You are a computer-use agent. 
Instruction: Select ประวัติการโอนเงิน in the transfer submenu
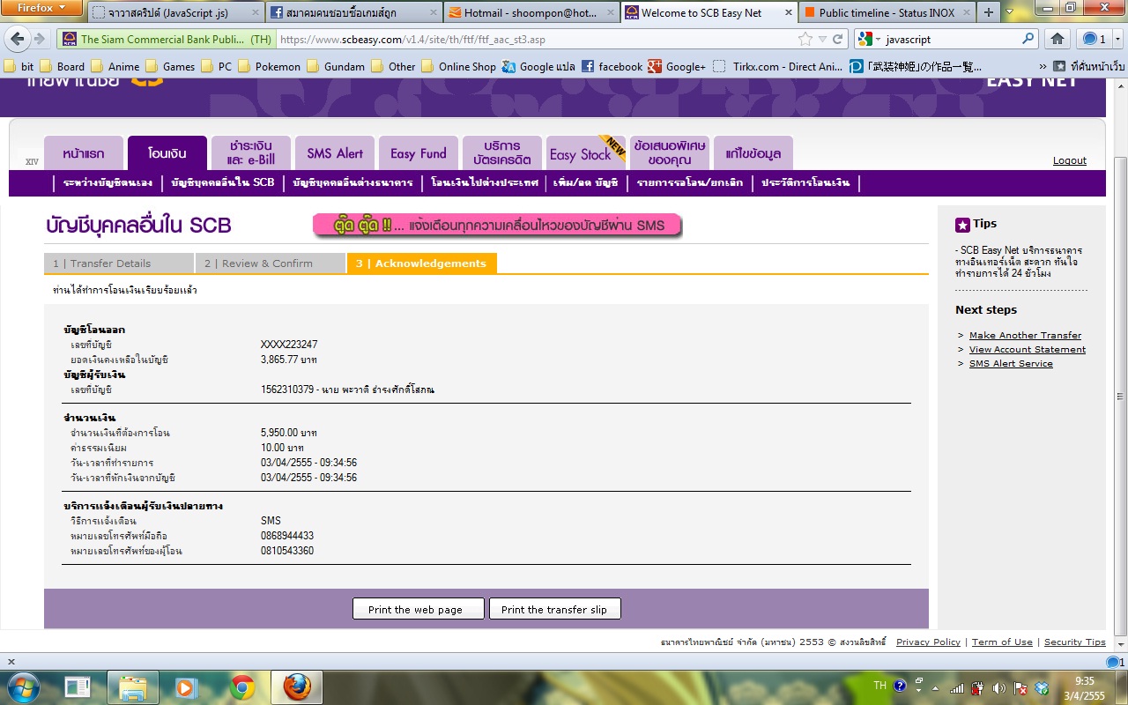pos(805,182)
